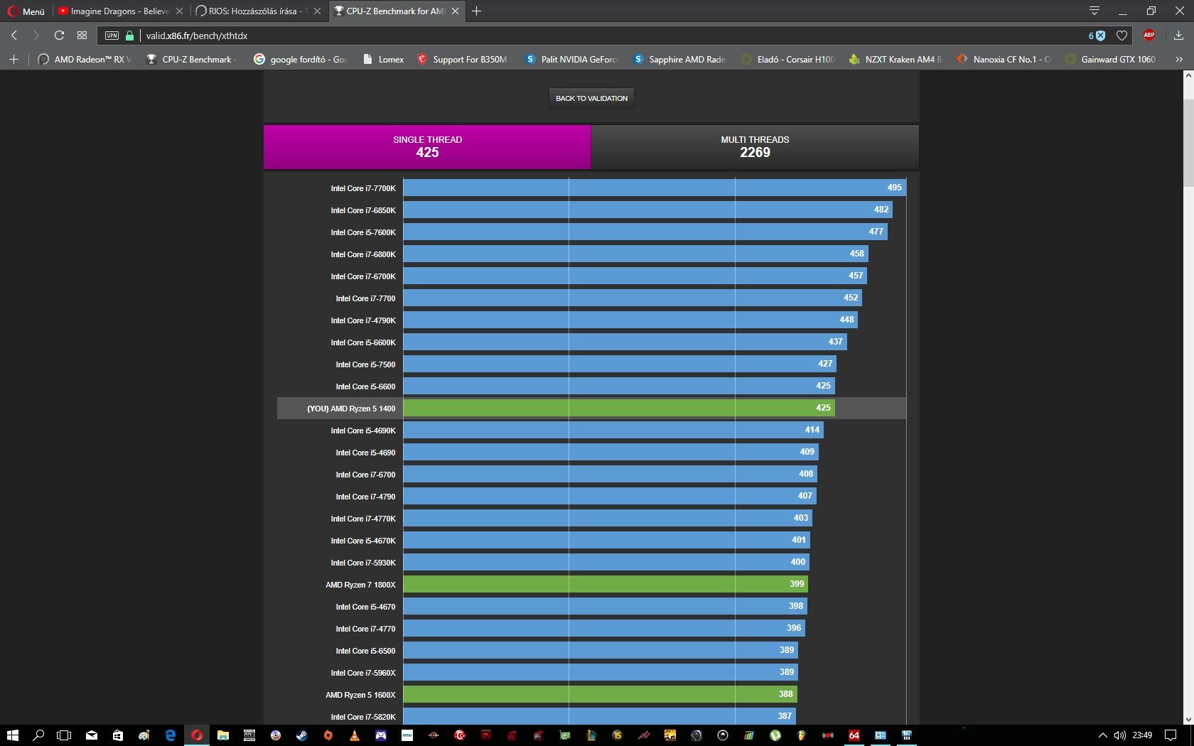Viewport: 1194px width, 746px height.
Task: Open Support For B350M bookmark
Action: pos(463,60)
